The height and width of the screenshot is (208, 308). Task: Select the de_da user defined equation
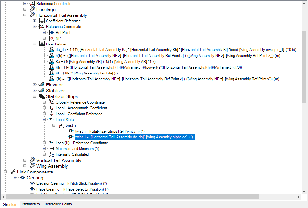[x=176, y=50]
